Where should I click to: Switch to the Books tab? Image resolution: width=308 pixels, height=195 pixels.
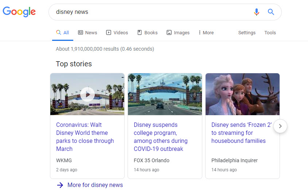[147, 32]
